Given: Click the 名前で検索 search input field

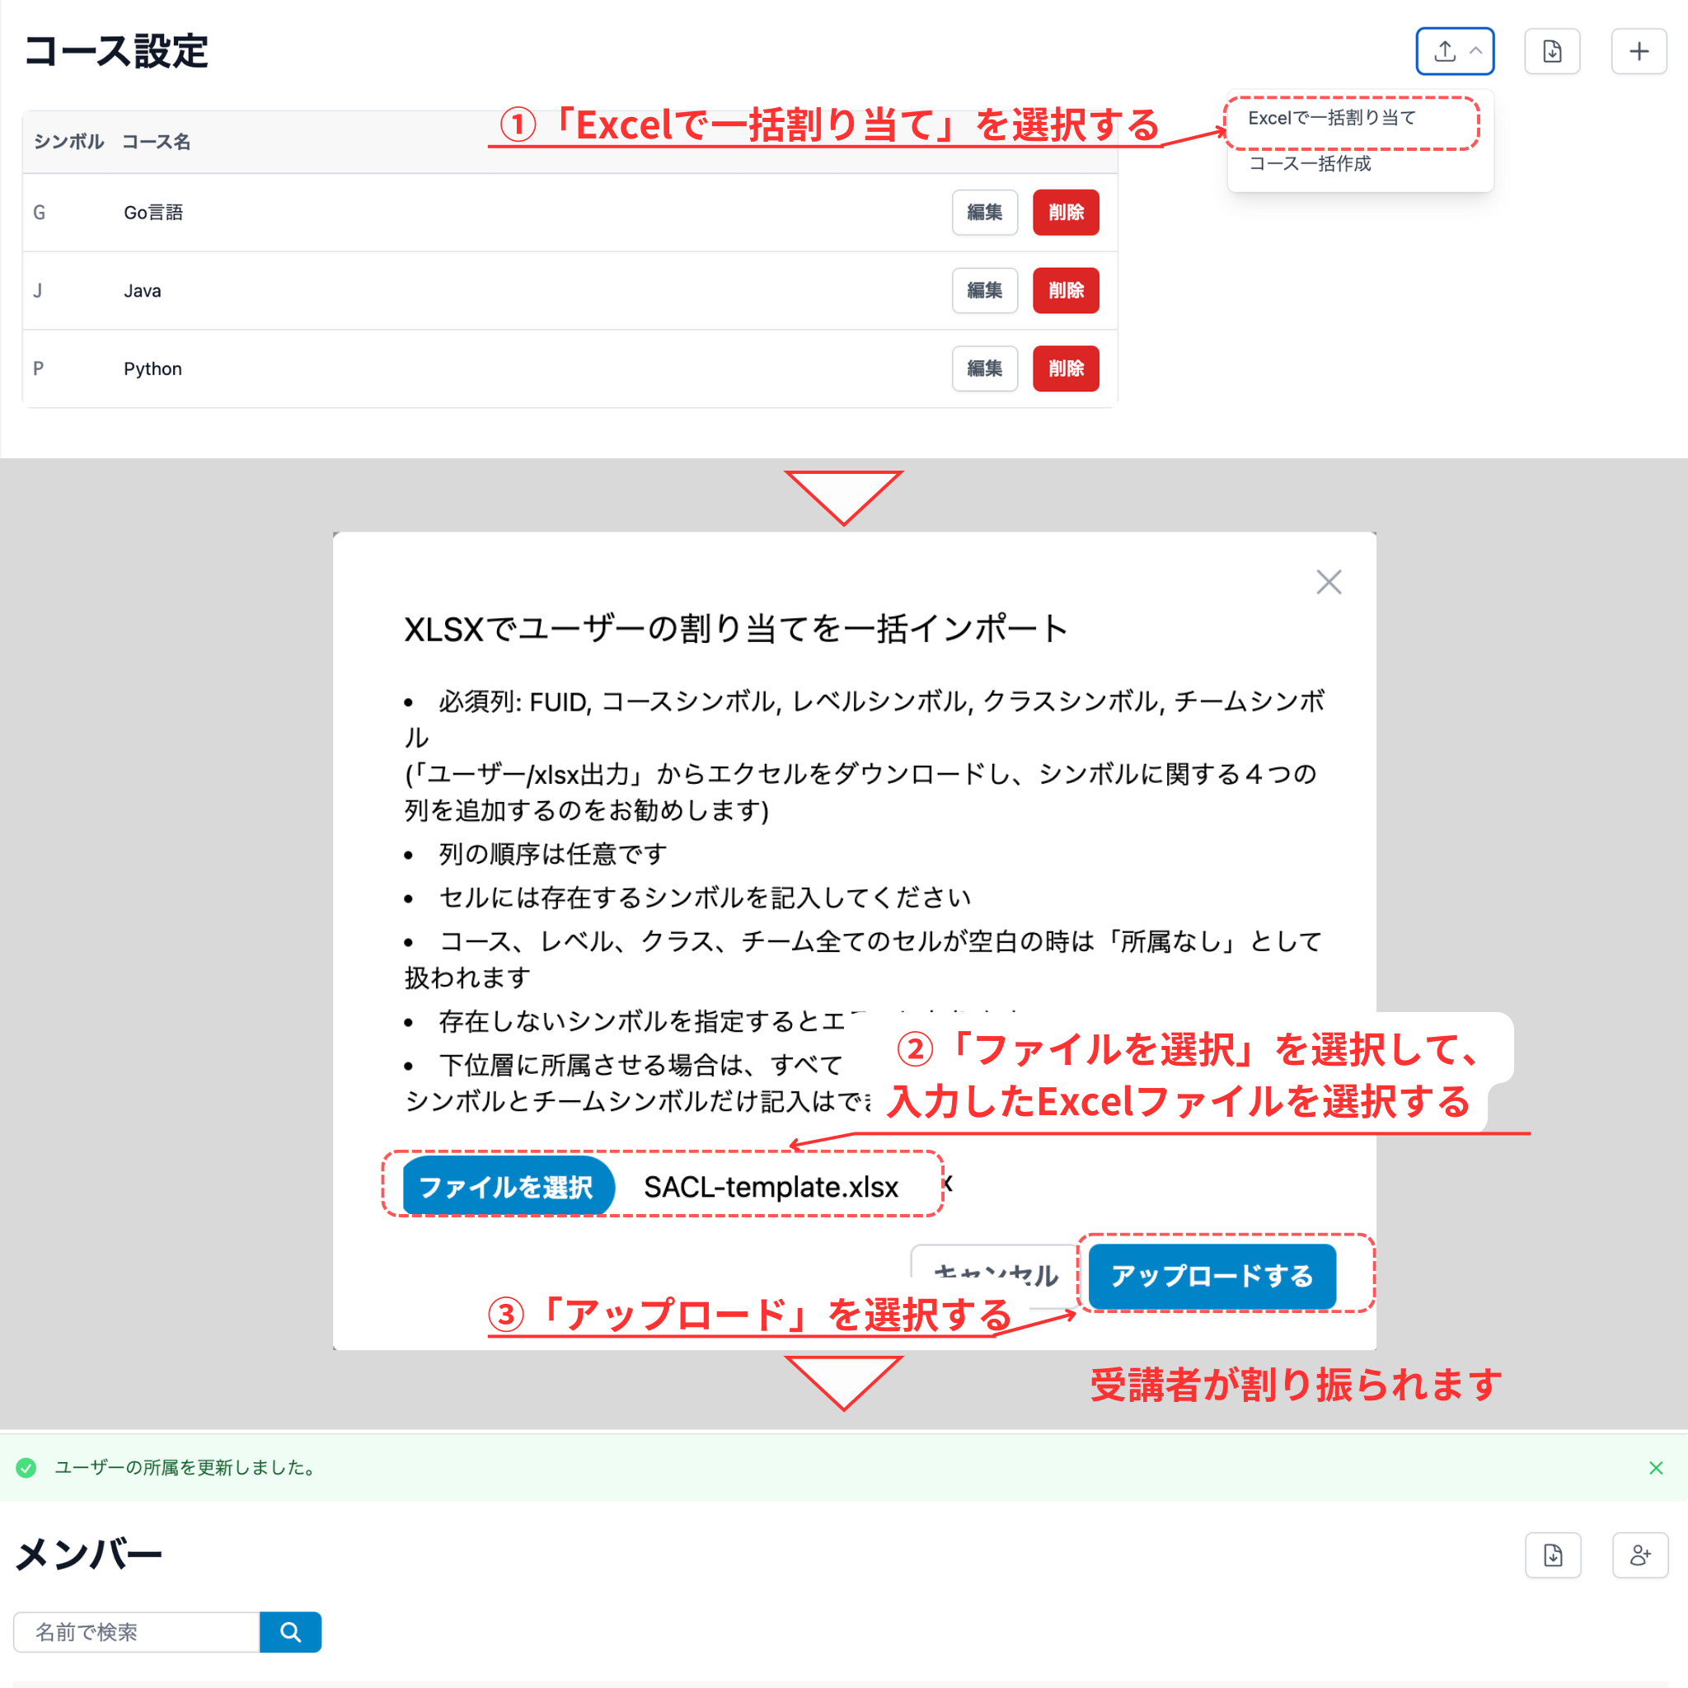Looking at the screenshot, I should (135, 1632).
